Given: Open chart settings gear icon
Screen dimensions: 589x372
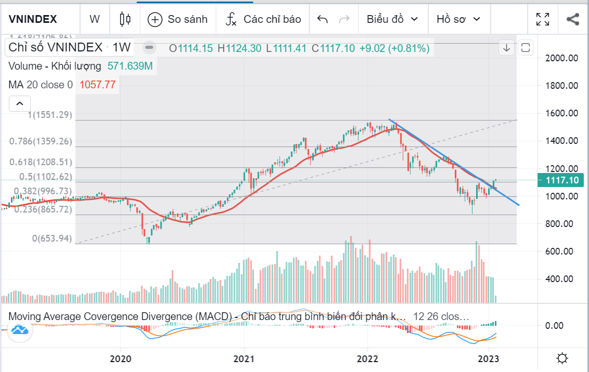Looking at the screenshot, I should point(562,358).
